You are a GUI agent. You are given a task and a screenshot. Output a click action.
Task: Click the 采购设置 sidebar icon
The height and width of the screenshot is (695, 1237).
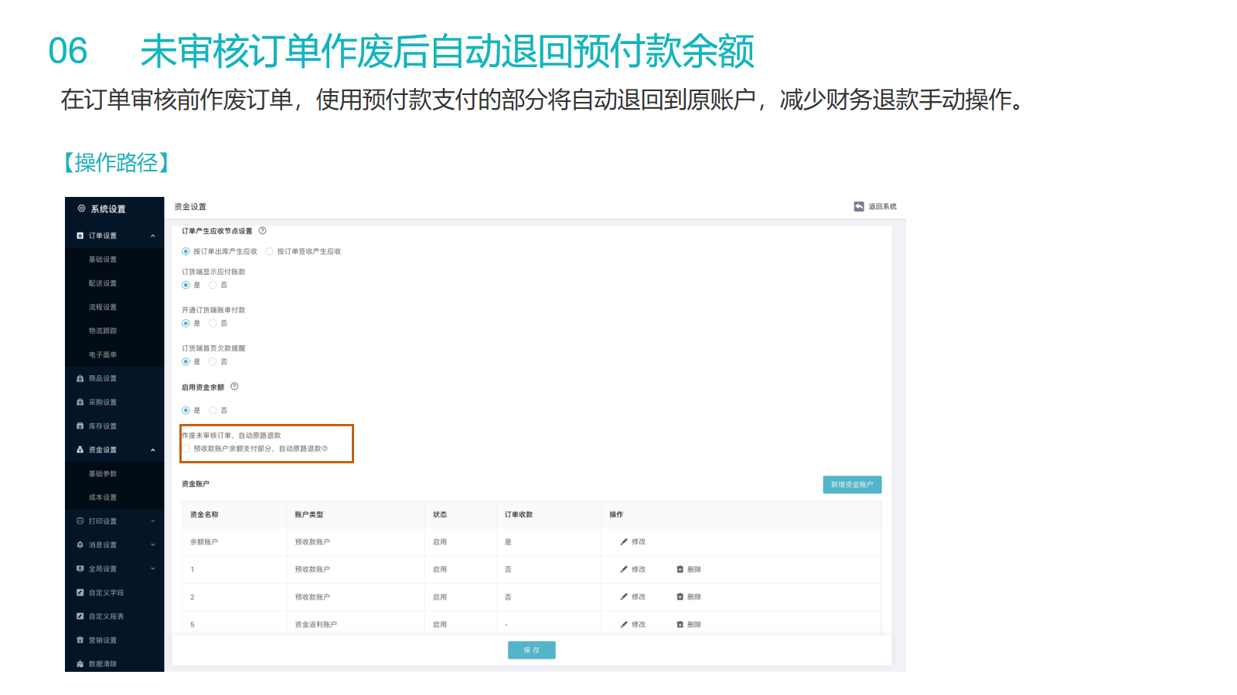tap(80, 402)
